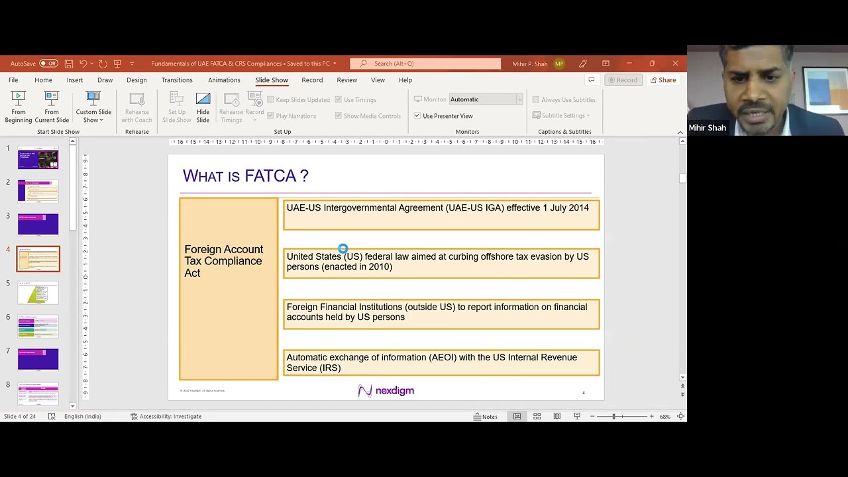This screenshot has width=848, height=477.
Task: Click the Notes button in status bar
Action: click(x=485, y=416)
